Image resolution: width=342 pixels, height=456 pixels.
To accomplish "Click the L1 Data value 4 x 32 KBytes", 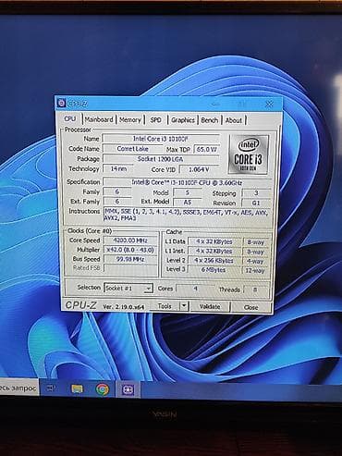I will click(x=214, y=241).
